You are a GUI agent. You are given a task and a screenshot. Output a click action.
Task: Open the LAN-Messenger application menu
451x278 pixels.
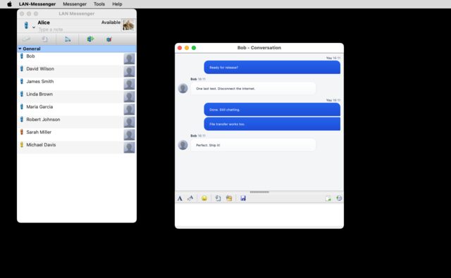coord(37,4)
